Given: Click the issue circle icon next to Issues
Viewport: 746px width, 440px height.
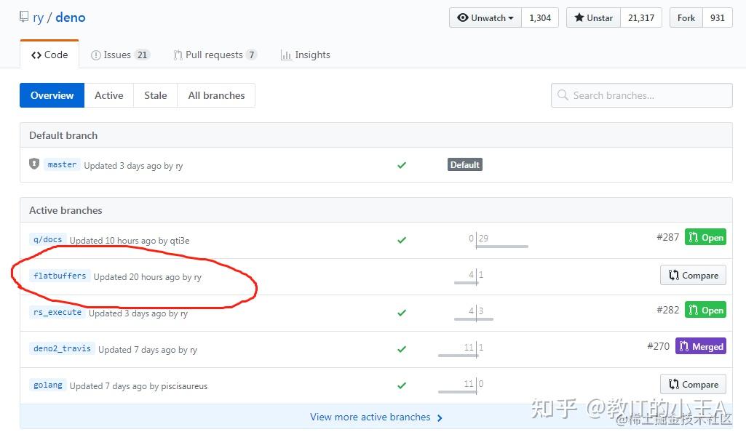Looking at the screenshot, I should [x=95, y=54].
